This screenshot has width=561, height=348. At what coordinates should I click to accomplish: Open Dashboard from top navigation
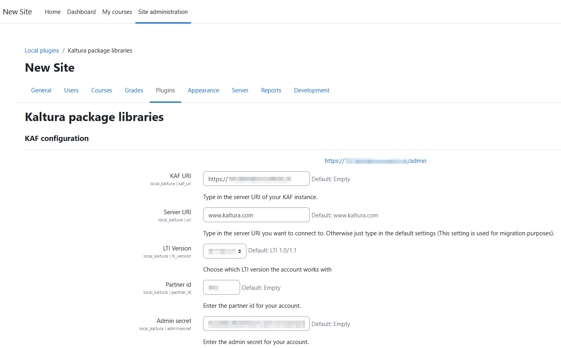pos(81,12)
